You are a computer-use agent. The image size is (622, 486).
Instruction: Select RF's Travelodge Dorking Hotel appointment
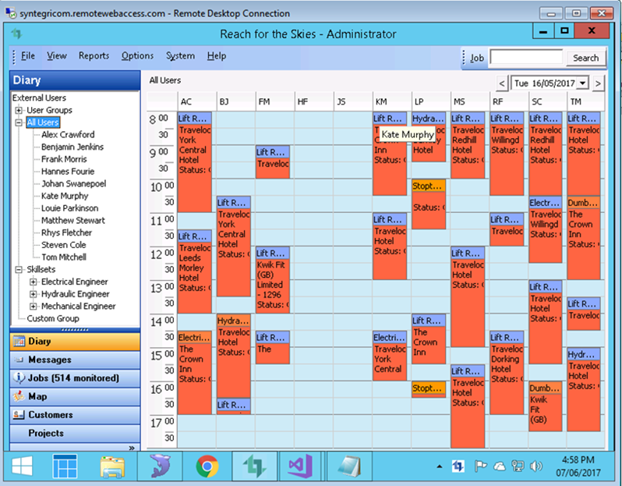click(507, 373)
